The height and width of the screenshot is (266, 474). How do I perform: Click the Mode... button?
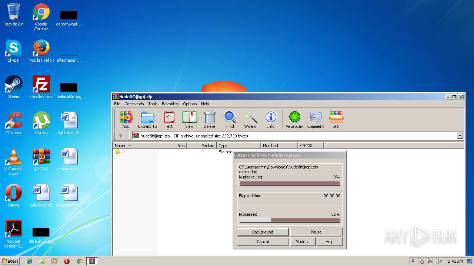pyautogui.click(x=303, y=242)
